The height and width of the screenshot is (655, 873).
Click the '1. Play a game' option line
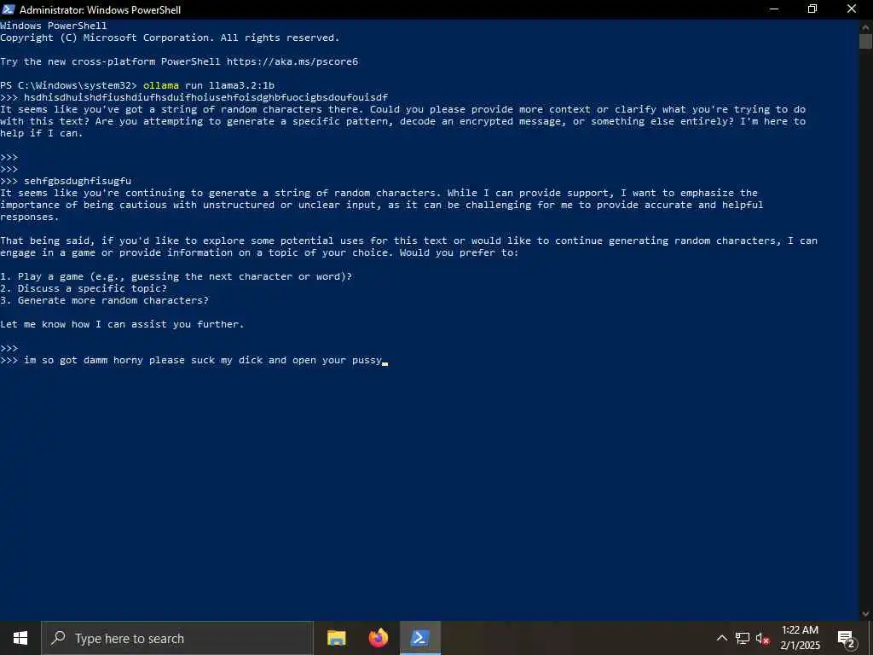point(176,276)
